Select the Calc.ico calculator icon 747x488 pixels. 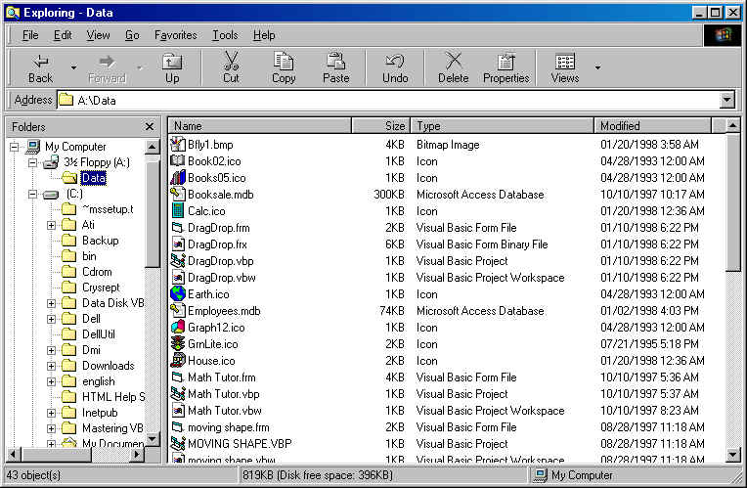pyautogui.click(x=178, y=210)
